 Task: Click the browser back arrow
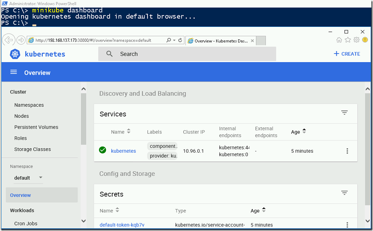pos(9,40)
